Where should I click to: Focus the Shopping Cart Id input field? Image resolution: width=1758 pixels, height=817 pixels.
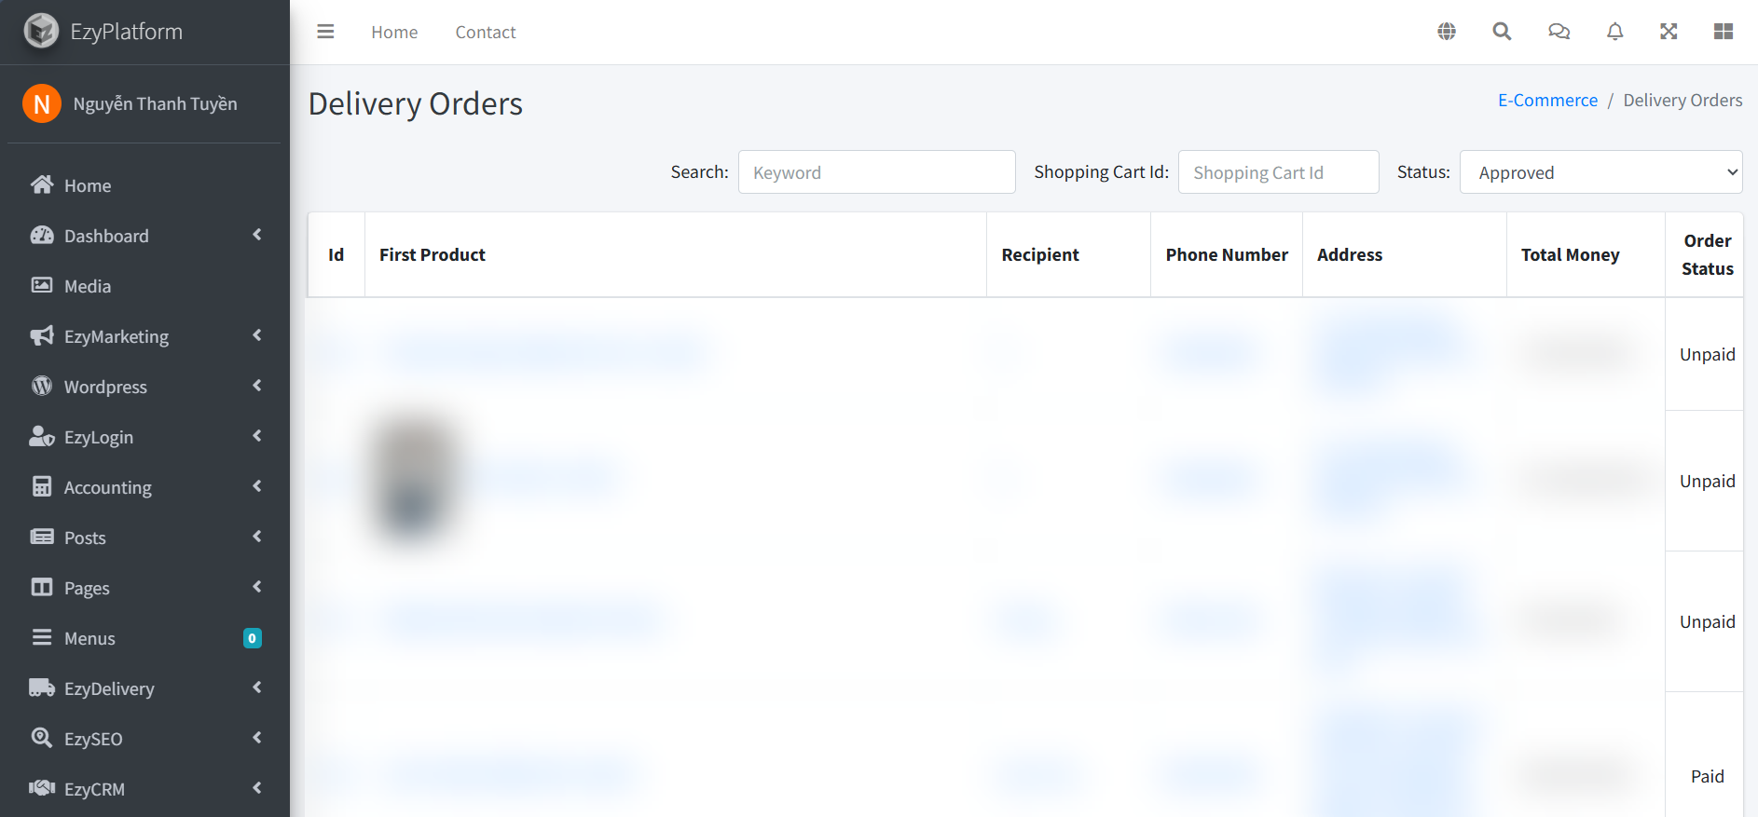click(x=1279, y=172)
